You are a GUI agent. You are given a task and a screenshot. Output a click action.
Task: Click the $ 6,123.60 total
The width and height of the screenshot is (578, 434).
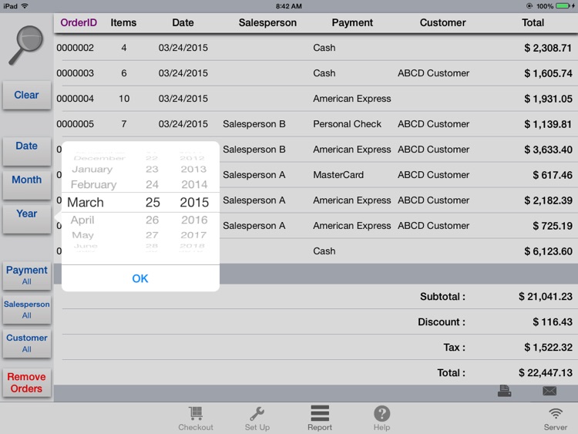pos(548,251)
